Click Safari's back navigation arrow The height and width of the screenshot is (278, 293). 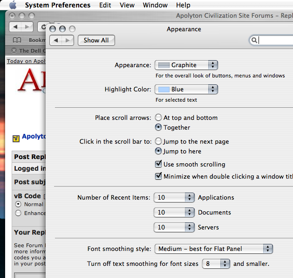[x=15, y=27]
